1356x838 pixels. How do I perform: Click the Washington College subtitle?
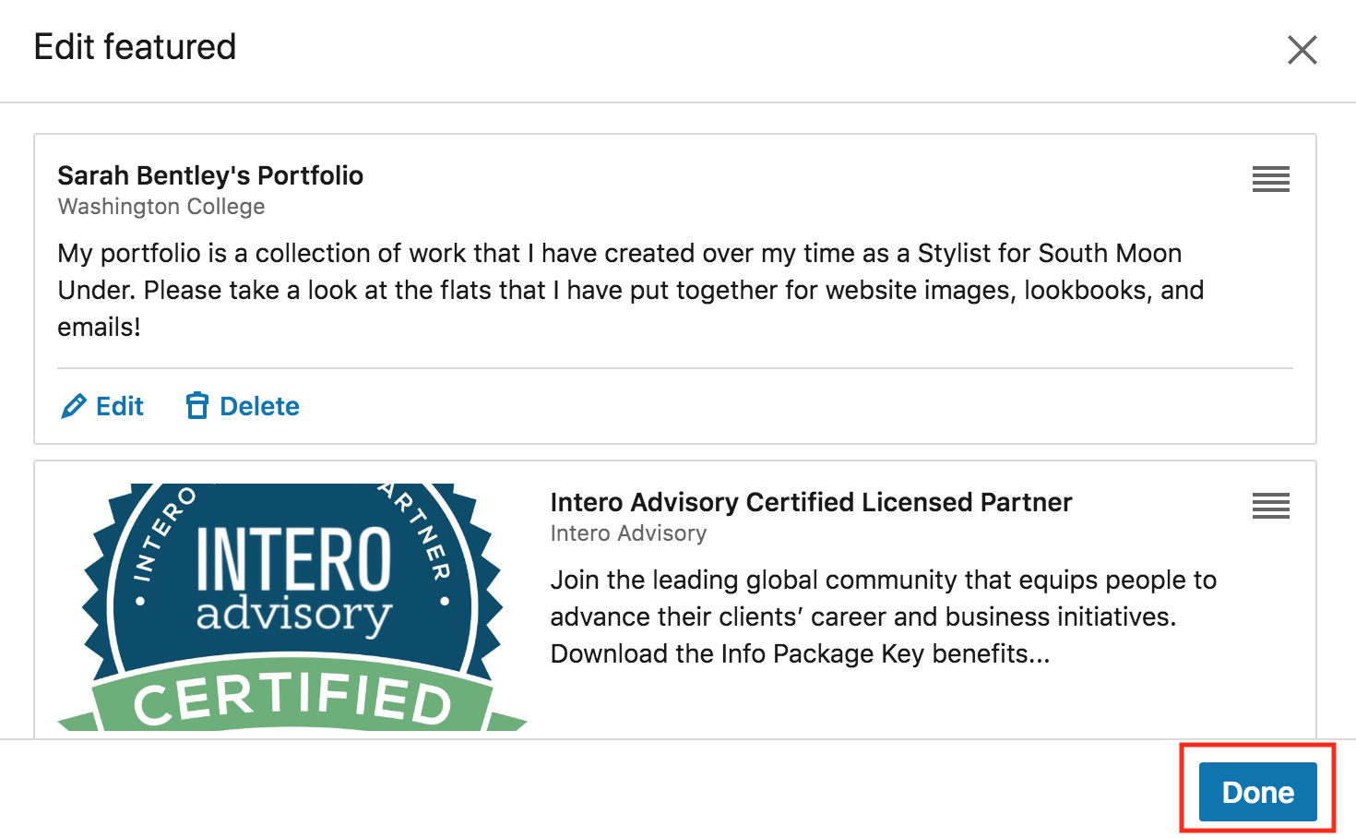(161, 207)
